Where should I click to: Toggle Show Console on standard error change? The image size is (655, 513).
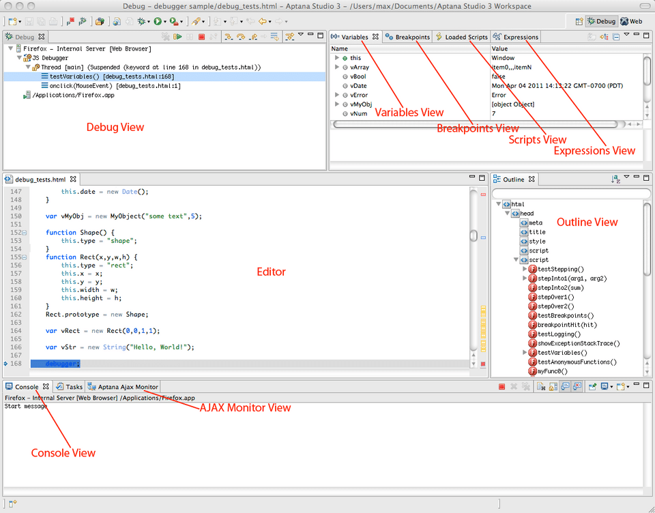[x=577, y=387]
